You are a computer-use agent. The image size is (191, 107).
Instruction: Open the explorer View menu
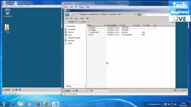pyautogui.click(x=76, y=18)
